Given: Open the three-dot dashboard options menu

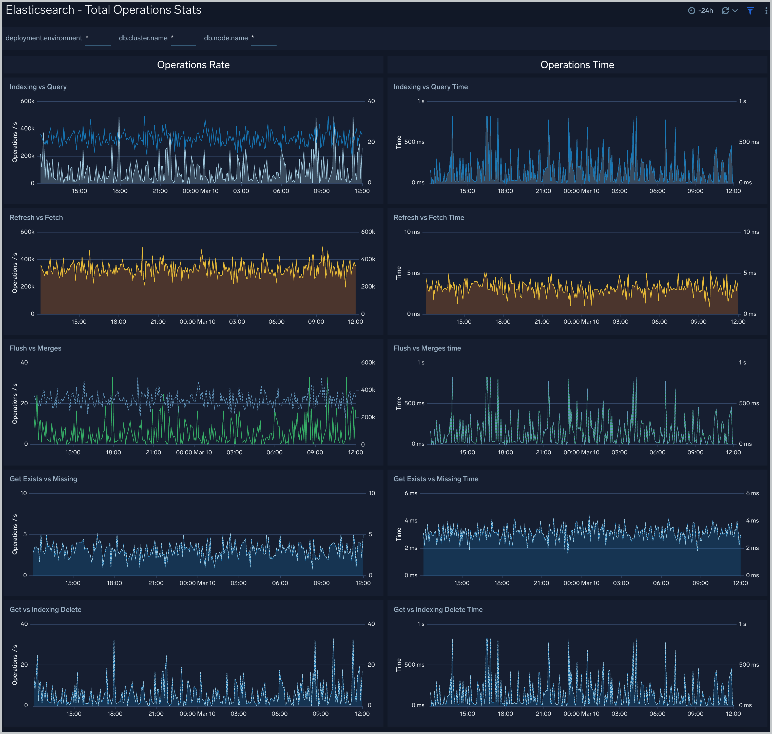Looking at the screenshot, I should point(766,11).
